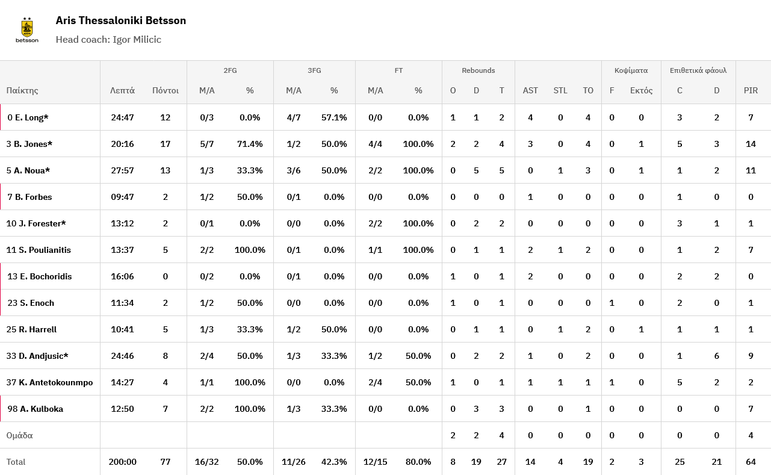Select the Total row label
771x475 pixels.
point(16,462)
